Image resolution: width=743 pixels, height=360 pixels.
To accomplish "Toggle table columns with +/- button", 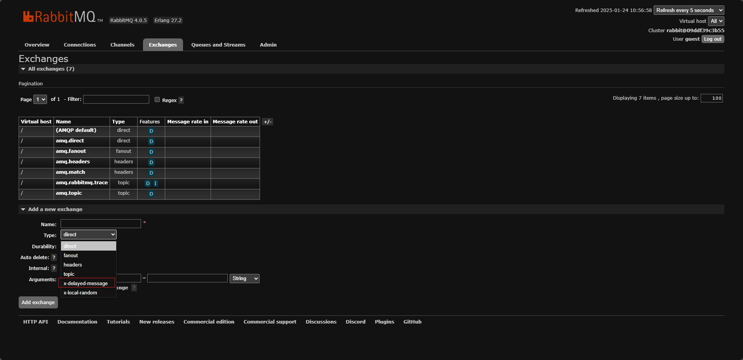I will (x=268, y=122).
